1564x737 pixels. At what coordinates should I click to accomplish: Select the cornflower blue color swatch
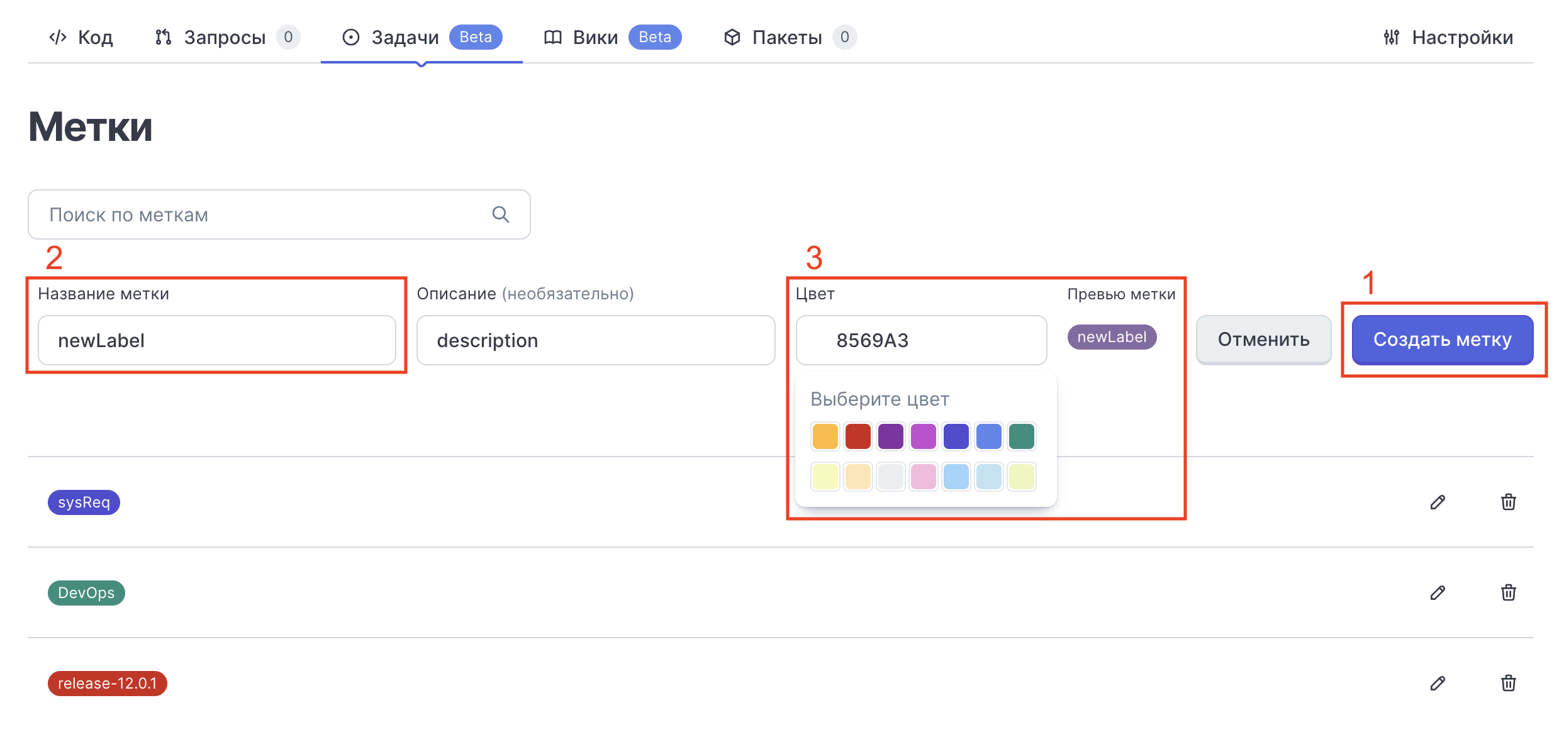(989, 436)
